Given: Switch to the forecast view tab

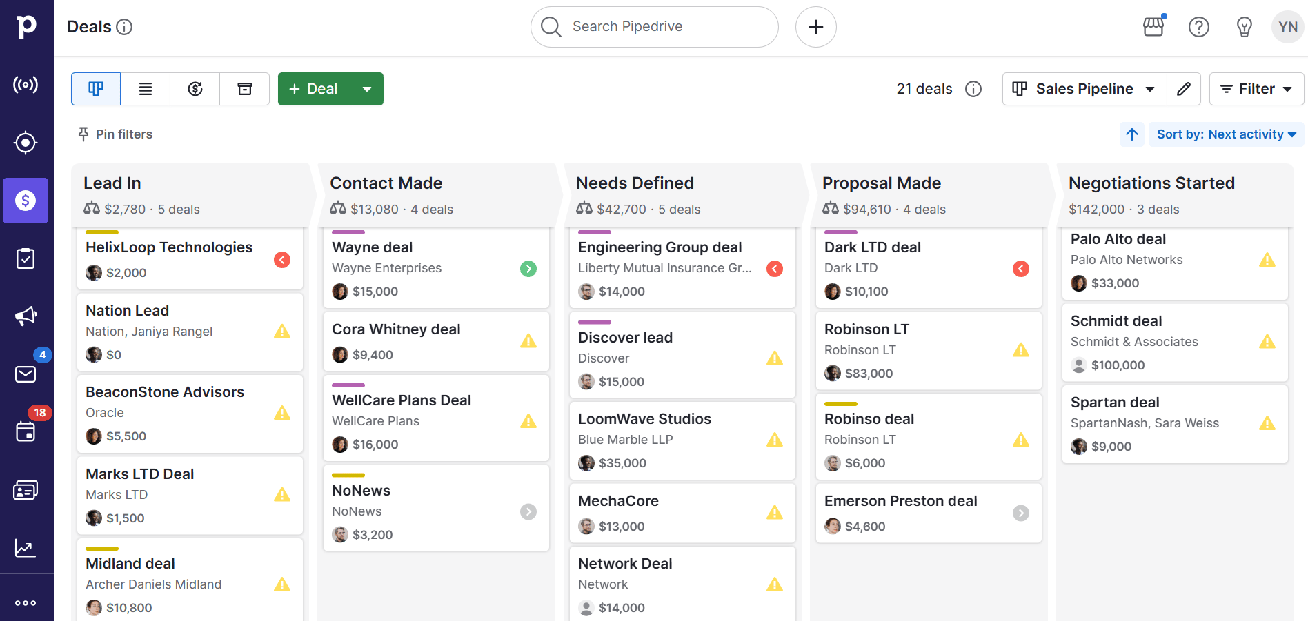Looking at the screenshot, I should [195, 88].
